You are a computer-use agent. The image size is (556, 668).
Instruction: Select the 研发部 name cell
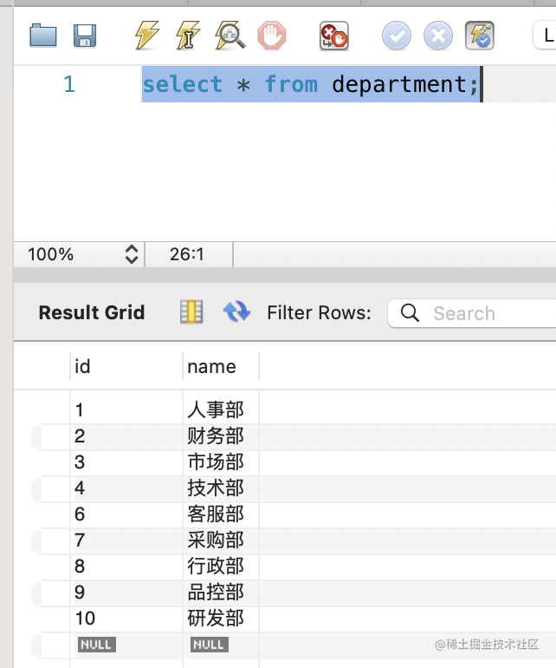click(221, 619)
